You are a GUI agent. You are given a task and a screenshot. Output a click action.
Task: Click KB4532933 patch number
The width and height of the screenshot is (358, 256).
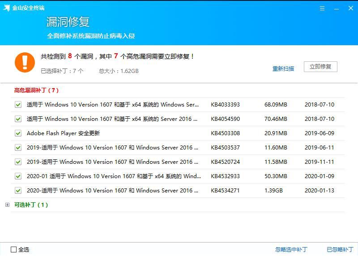(x=225, y=176)
